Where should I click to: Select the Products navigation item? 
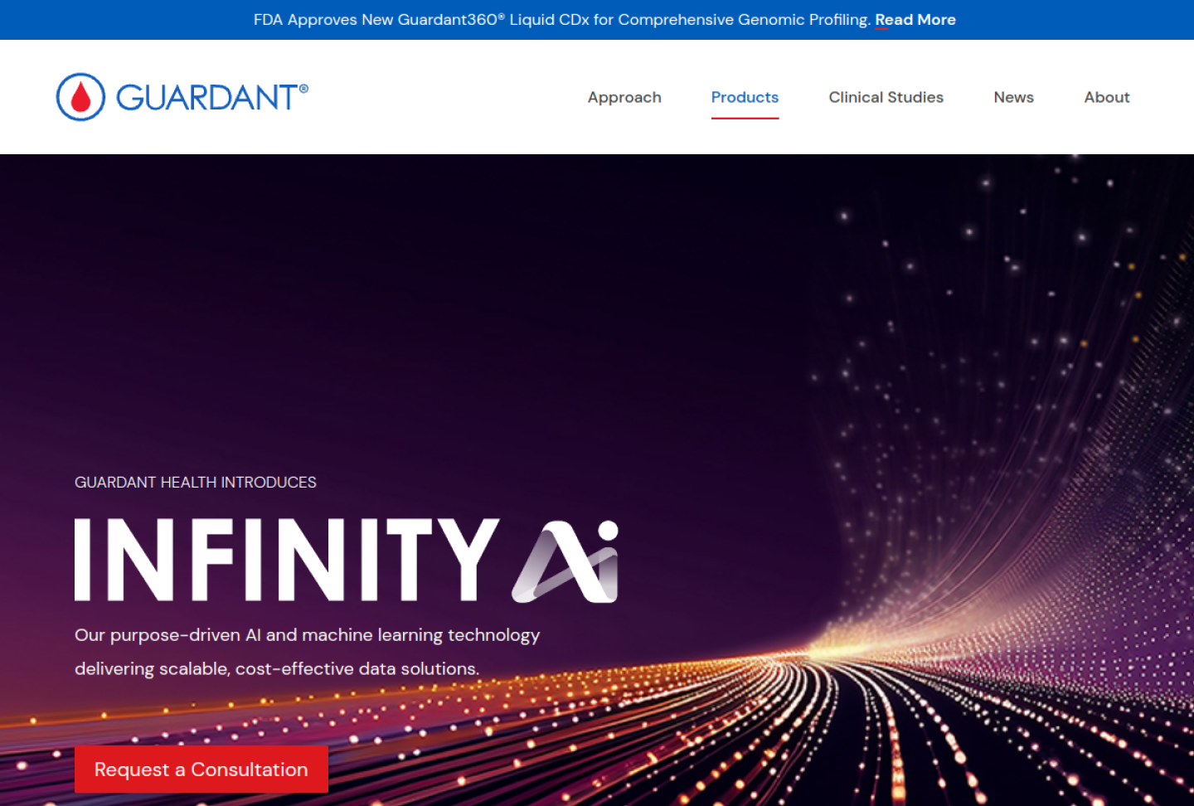pos(745,97)
